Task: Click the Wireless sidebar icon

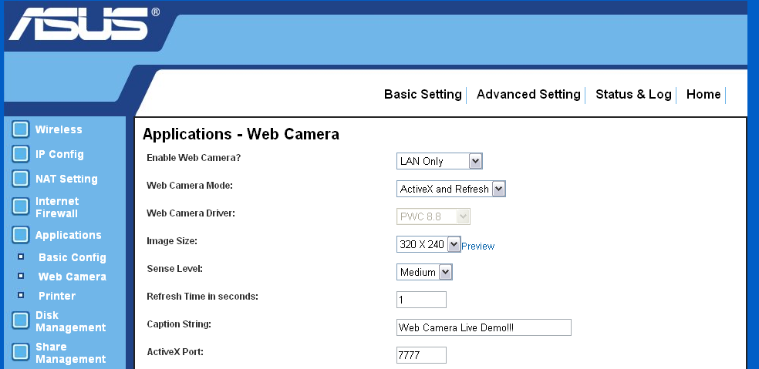Action: pos(21,130)
